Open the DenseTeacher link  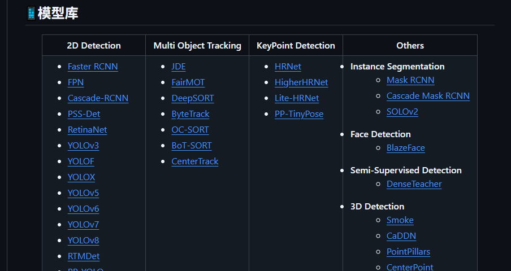(x=414, y=184)
